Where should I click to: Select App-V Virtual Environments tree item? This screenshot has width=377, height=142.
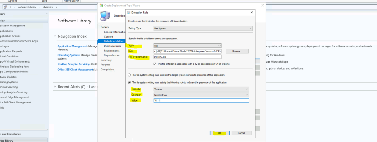click(15, 61)
